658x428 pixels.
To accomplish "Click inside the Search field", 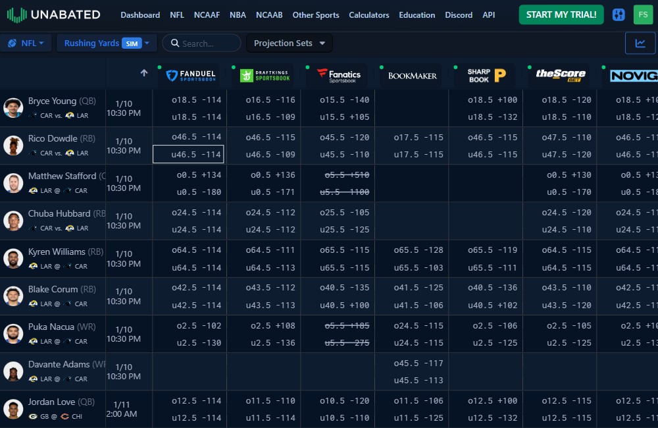I will (x=201, y=43).
